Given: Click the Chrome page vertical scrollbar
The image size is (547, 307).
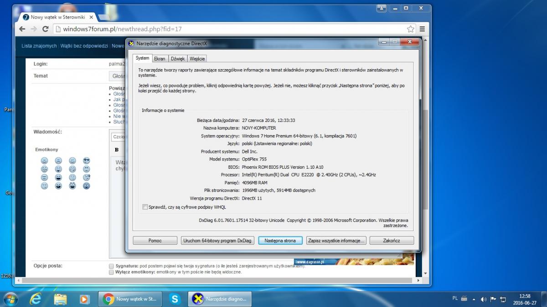Looking at the screenshot, I should [x=425, y=159].
